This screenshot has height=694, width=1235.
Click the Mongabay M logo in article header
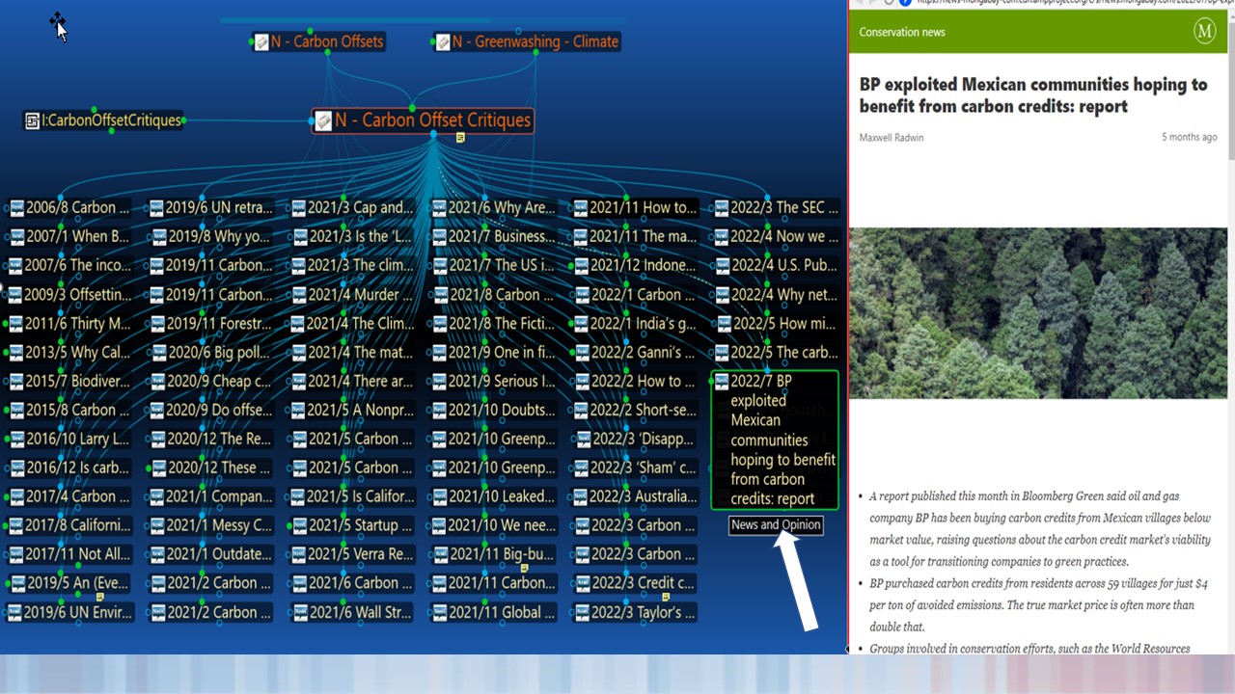pyautogui.click(x=1204, y=31)
